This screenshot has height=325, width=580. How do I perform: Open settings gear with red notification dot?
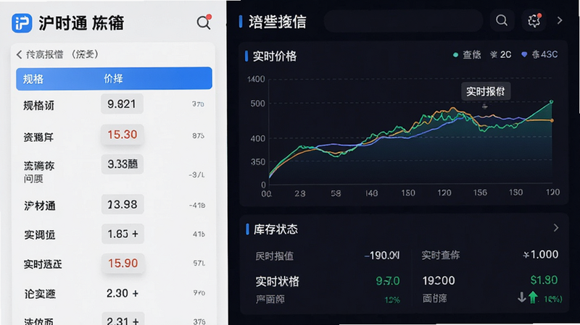point(534,20)
